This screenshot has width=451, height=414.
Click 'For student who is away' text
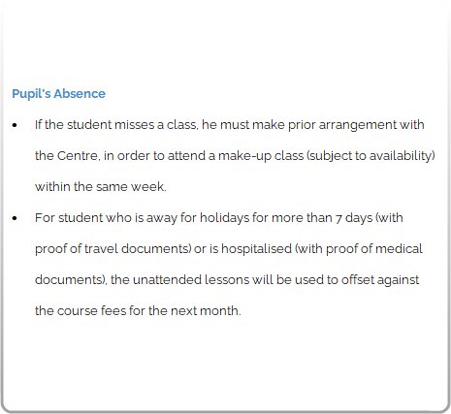pyautogui.click(x=106, y=218)
